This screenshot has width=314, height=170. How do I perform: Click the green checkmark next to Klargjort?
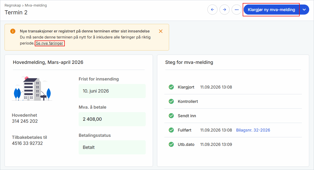[171, 87]
